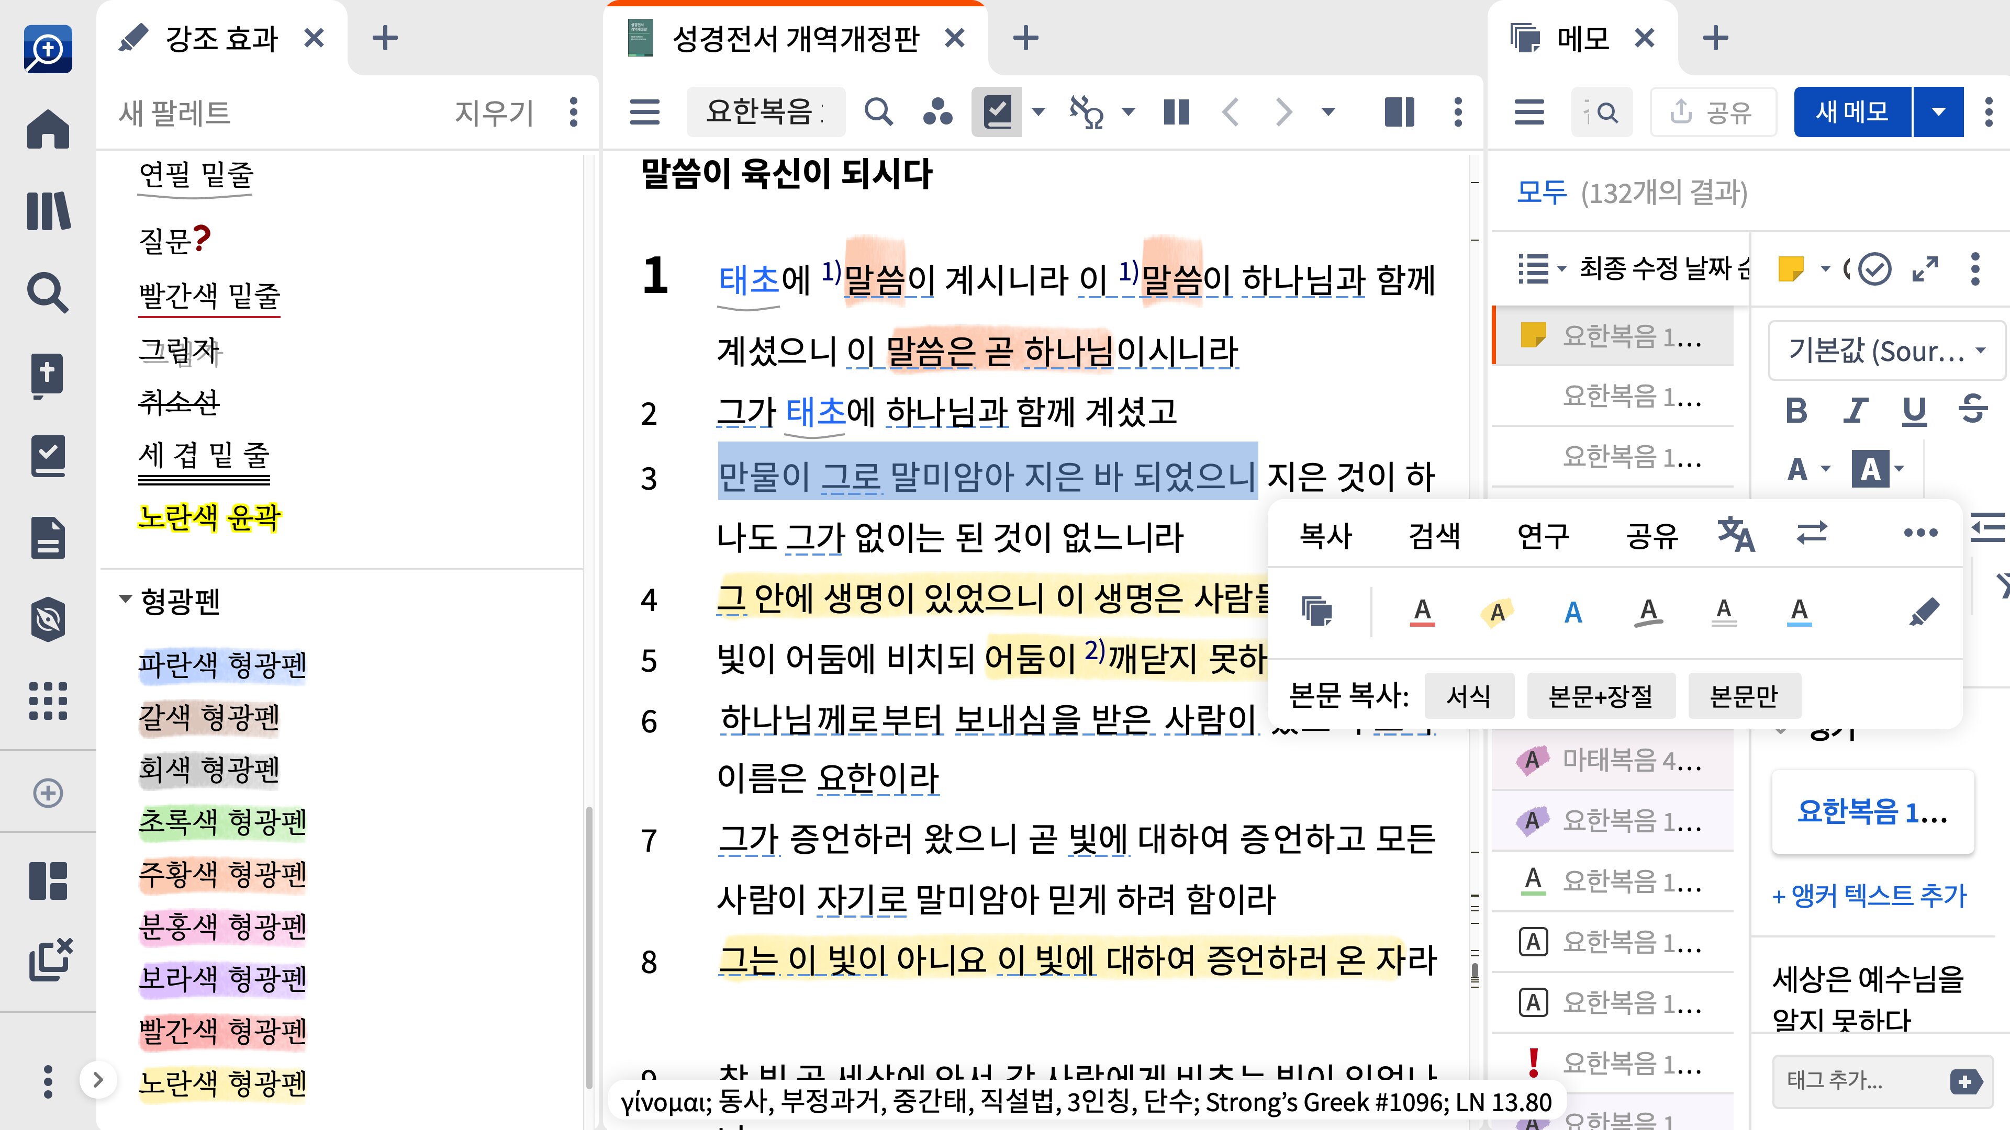Toggle Italic formatting in the note editor
Image resolution: width=2010 pixels, height=1130 pixels.
(x=1856, y=410)
